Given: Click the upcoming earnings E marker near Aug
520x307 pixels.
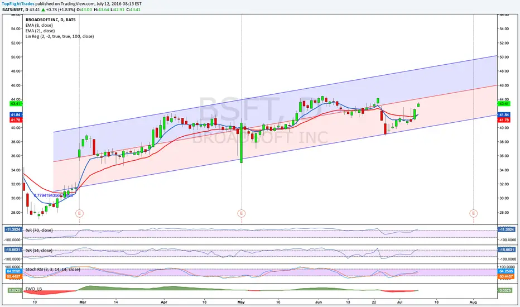Looking at the screenshot, I should pos(473,213).
